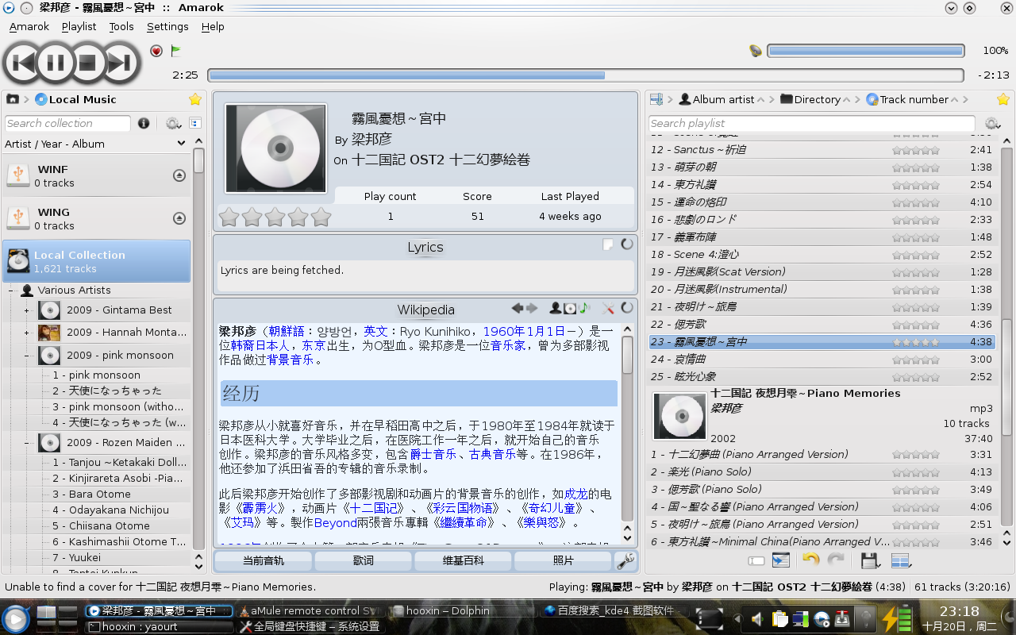Love this track with the heart icon
The width and height of the screenshot is (1016, 635).
point(156,51)
